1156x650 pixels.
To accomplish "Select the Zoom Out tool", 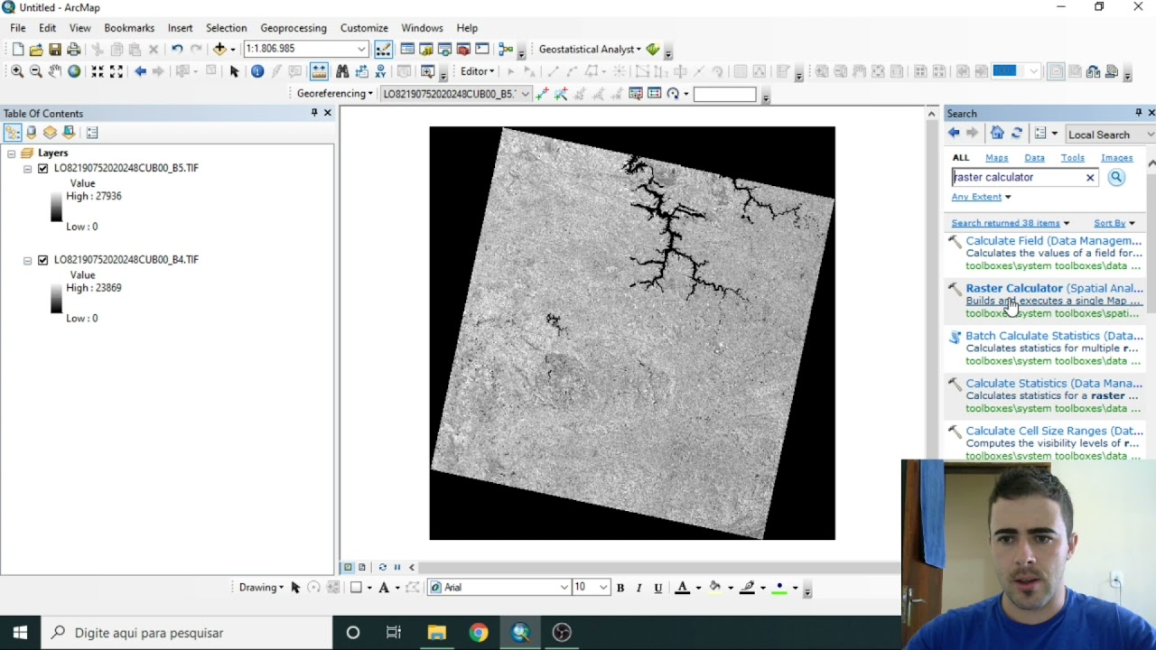I will coord(36,71).
